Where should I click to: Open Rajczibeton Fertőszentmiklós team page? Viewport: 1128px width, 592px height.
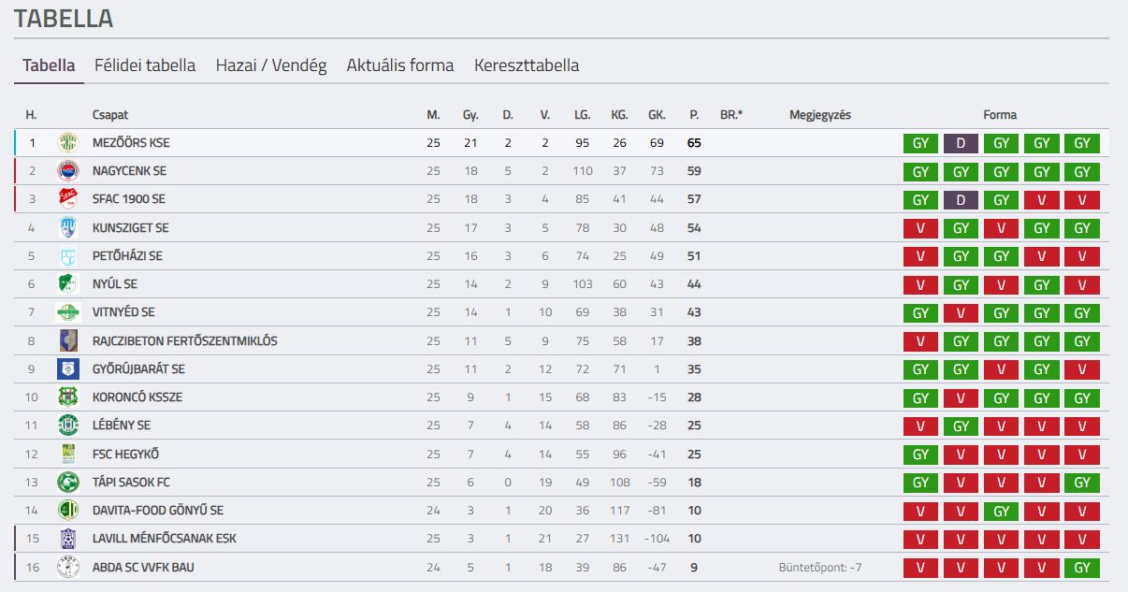tap(185, 341)
